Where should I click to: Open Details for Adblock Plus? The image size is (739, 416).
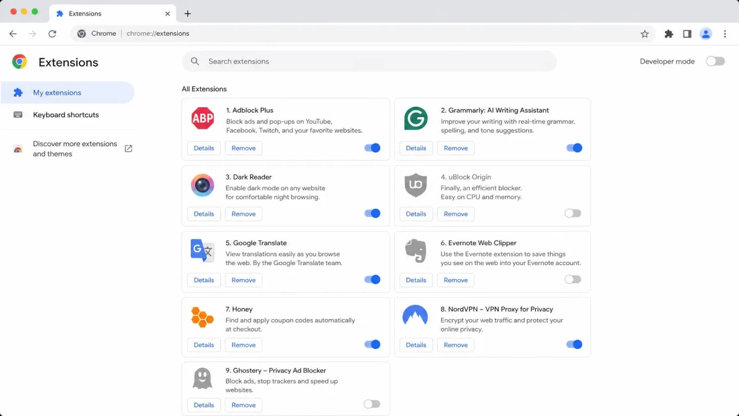pyautogui.click(x=204, y=148)
